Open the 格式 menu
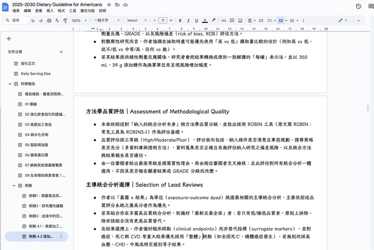This screenshot has height=250, width=374. click(61, 11)
